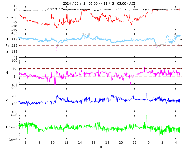The height and width of the screenshot is (149, 186).
Task: Click the 'N' density axis label
Action: coord(7,72)
